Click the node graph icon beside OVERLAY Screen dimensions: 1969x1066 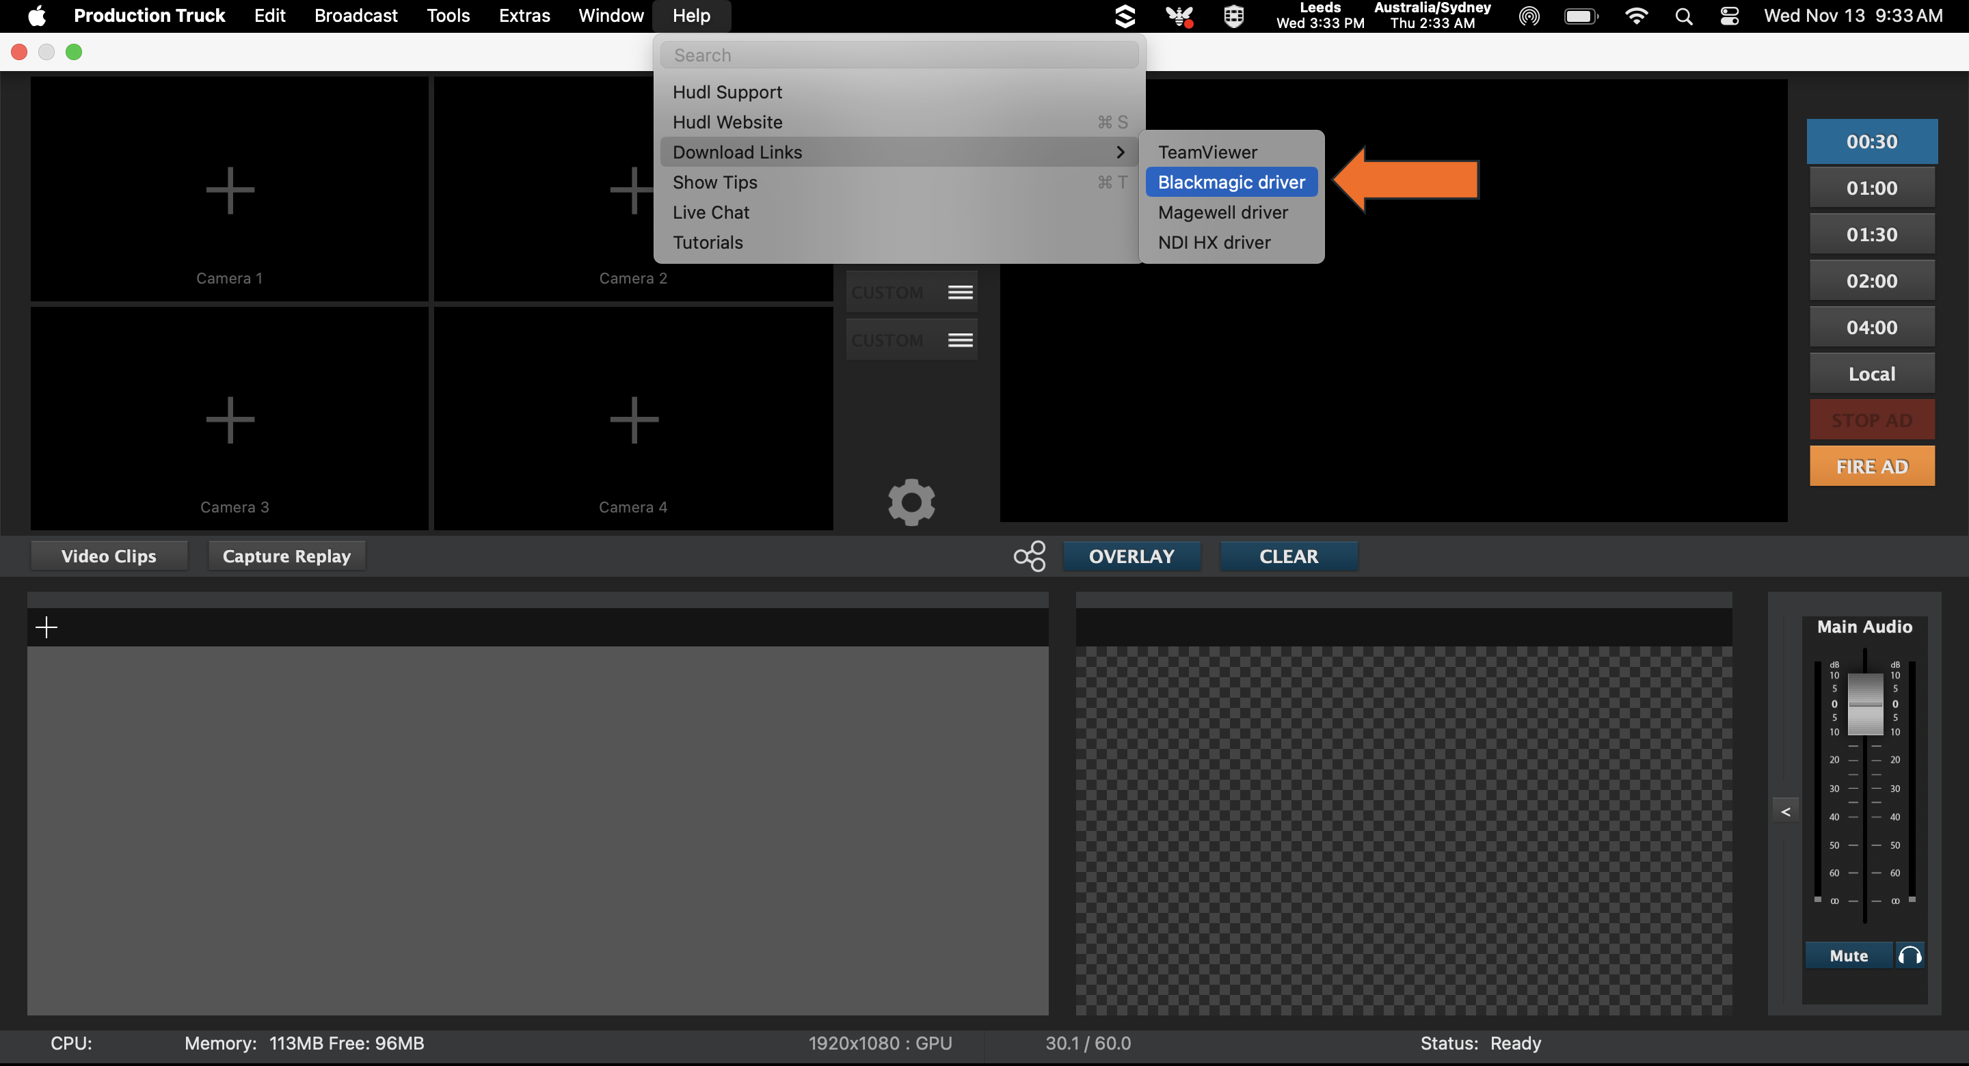coord(1029,556)
